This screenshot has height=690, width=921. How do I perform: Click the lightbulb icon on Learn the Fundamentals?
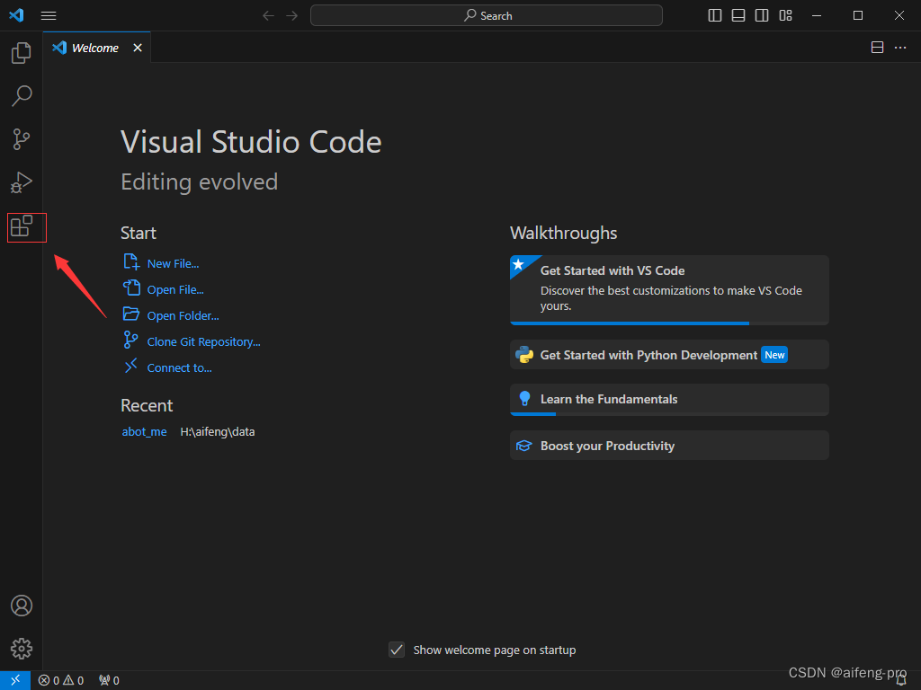click(x=524, y=398)
